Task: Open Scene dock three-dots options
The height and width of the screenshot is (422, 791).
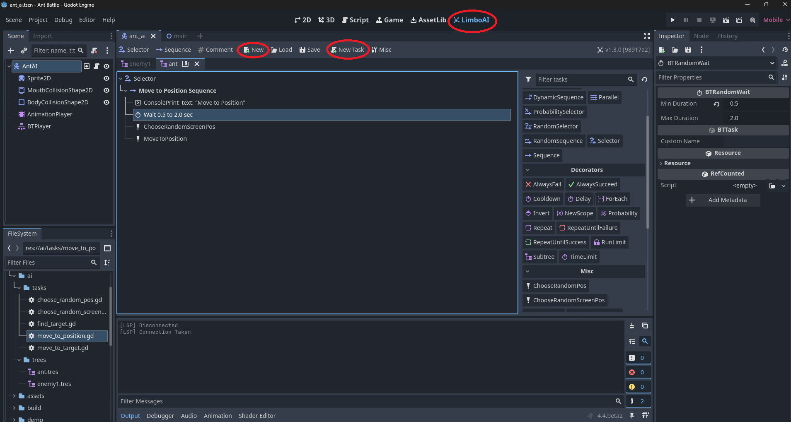Action: coord(107,51)
